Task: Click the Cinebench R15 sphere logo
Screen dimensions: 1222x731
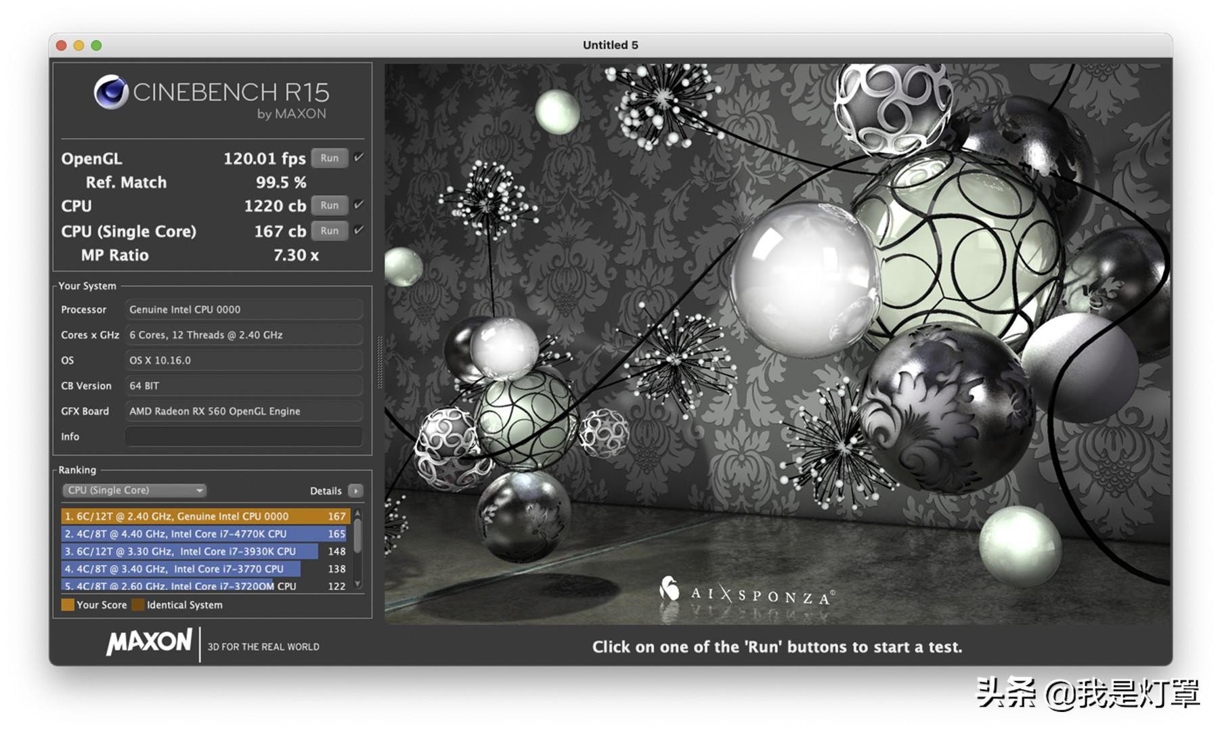Action: click(111, 92)
